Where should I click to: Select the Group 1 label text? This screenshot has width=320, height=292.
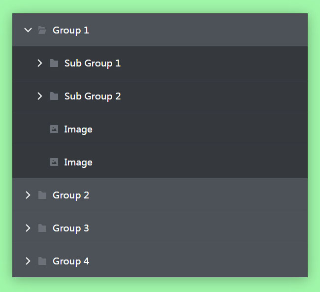click(x=71, y=30)
